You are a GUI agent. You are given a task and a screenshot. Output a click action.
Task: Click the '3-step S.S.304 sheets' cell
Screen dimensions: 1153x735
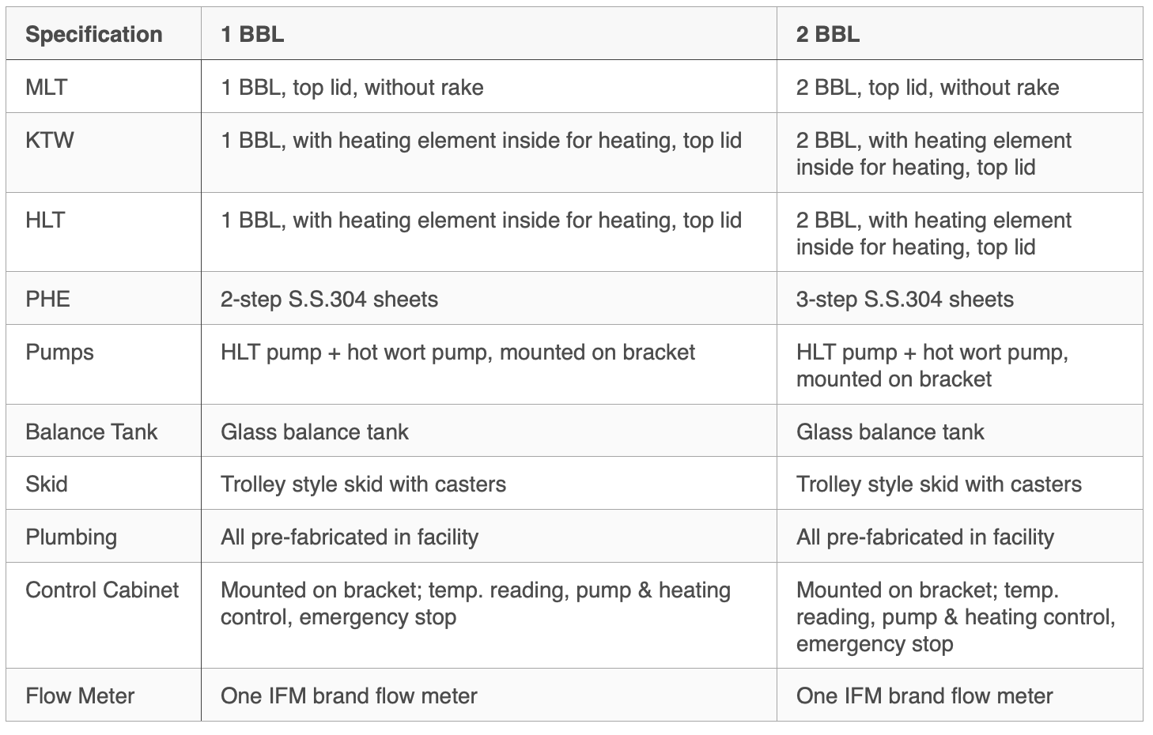coord(905,300)
